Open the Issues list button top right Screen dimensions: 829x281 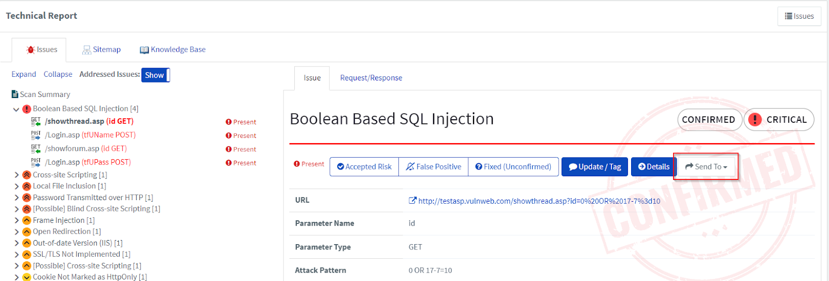799,16
